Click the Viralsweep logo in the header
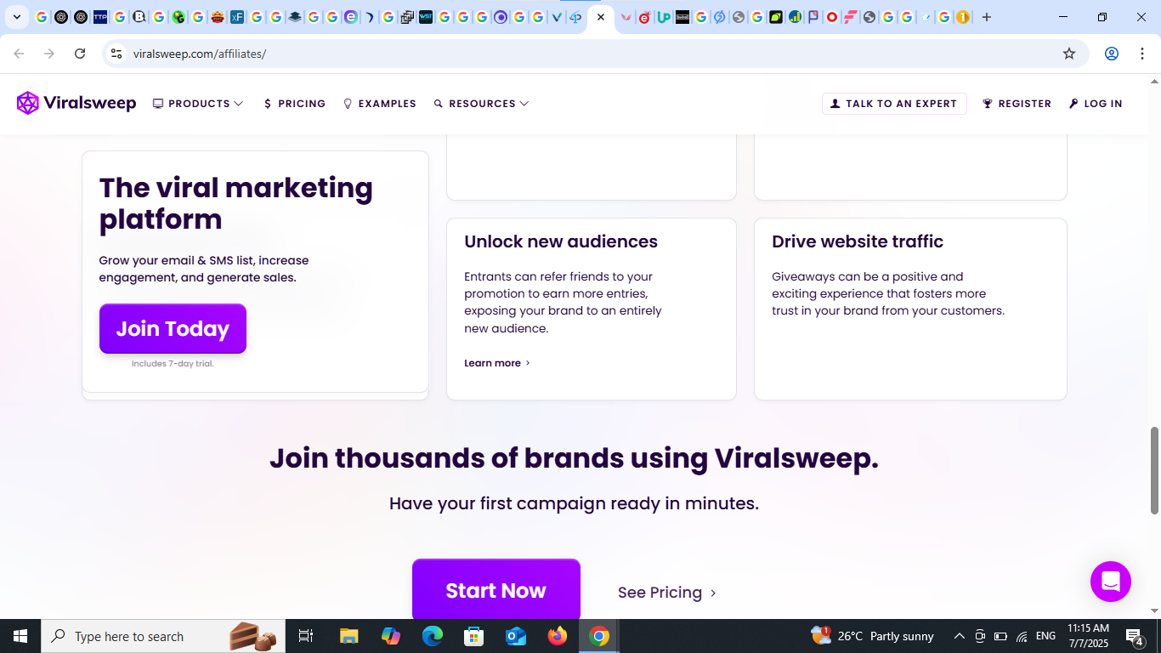Image resolution: width=1161 pixels, height=653 pixels. click(76, 103)
